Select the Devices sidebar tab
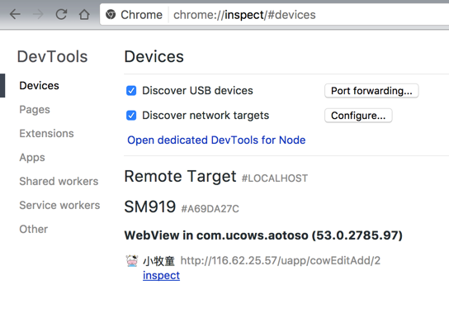This screenshot has height=309, width=449. (x=40, y=85)
